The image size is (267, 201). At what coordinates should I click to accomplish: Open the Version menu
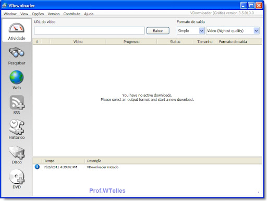click(x=54, y=14)
